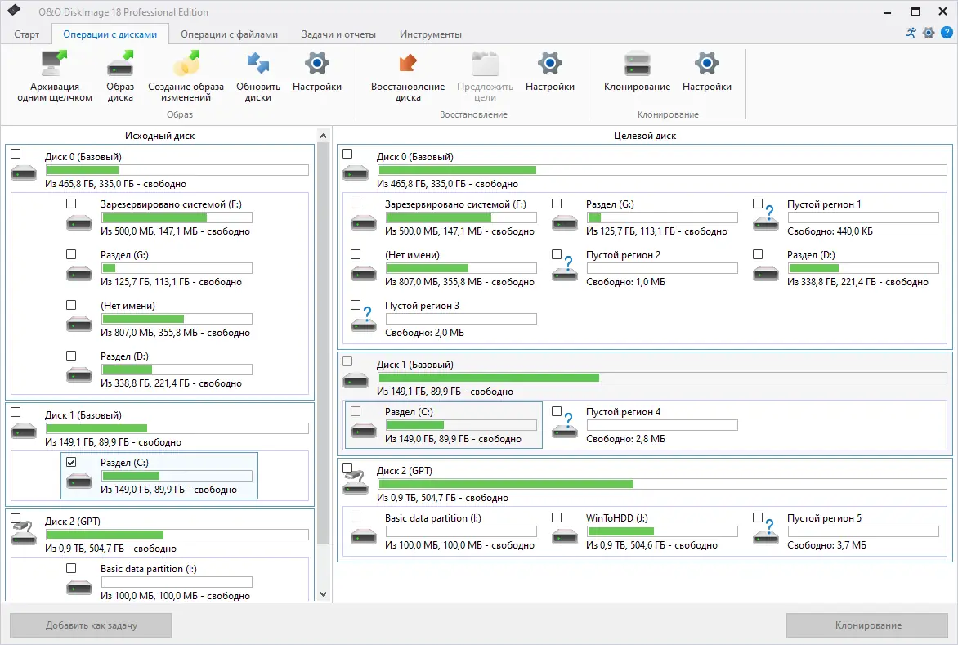Click the Предложить цели button
Image resolution: width=958 pixels, height=645 pixels.
[485, 76]
